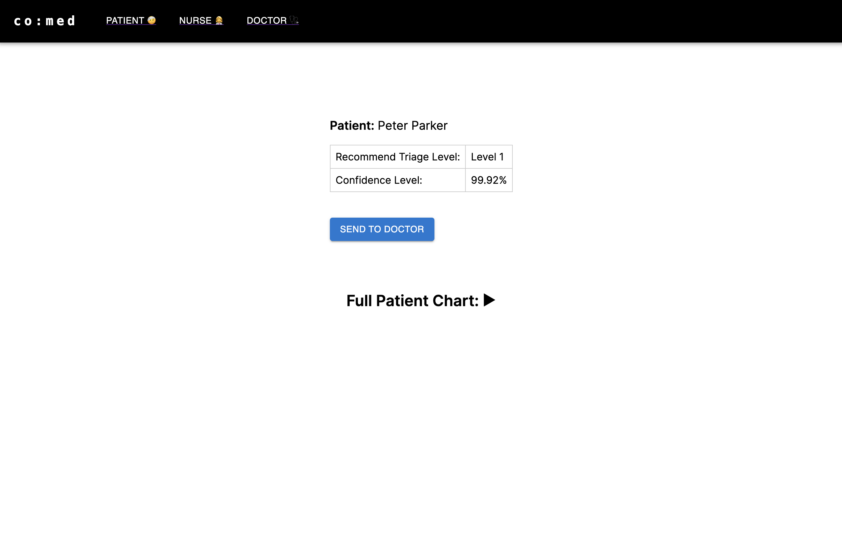This screenshot has height=542, width=842.
Task: Click the Full Patient Chart heading
Action: pos(421,301)
